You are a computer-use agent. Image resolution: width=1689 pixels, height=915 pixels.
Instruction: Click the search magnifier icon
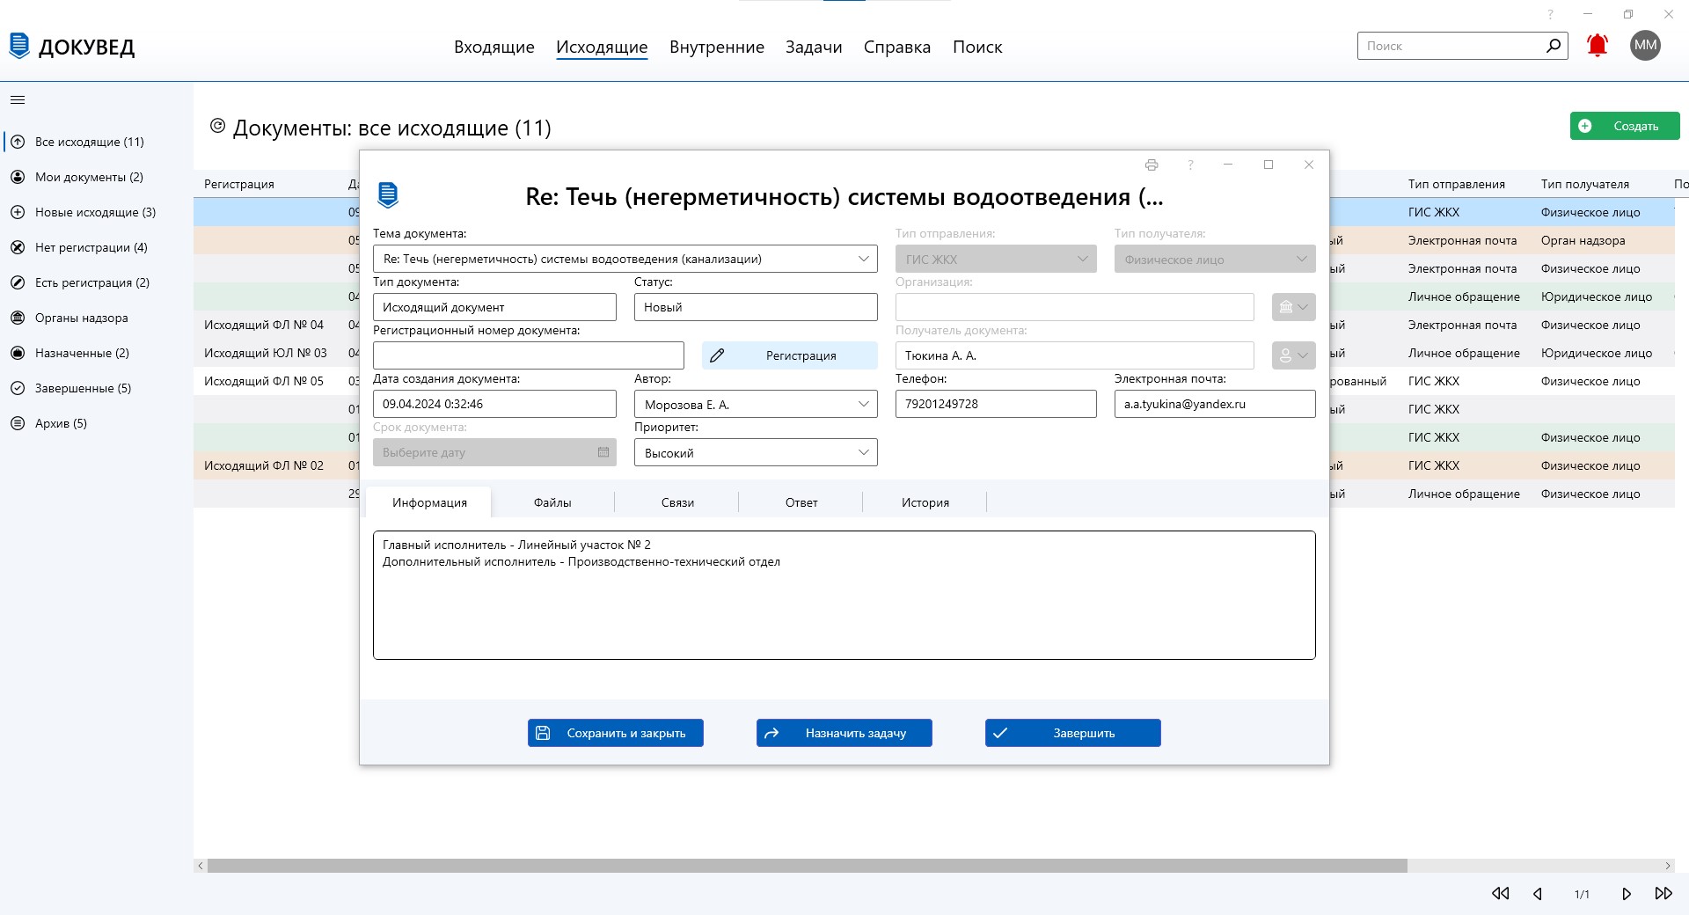[1554, 46]
